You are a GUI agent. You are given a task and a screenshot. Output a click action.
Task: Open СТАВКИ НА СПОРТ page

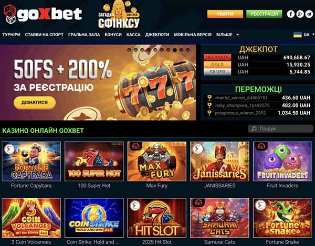point(44,35)
